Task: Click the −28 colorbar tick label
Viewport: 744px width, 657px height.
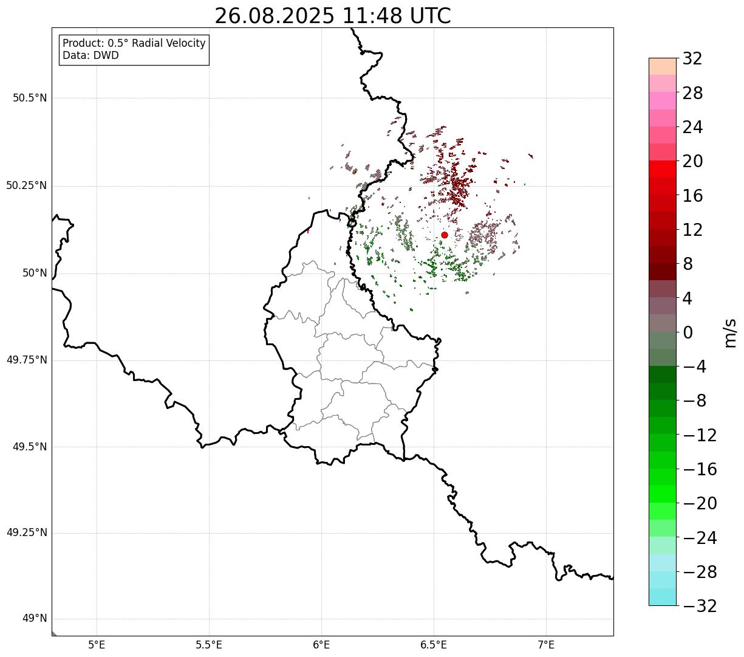Action: 699,572
